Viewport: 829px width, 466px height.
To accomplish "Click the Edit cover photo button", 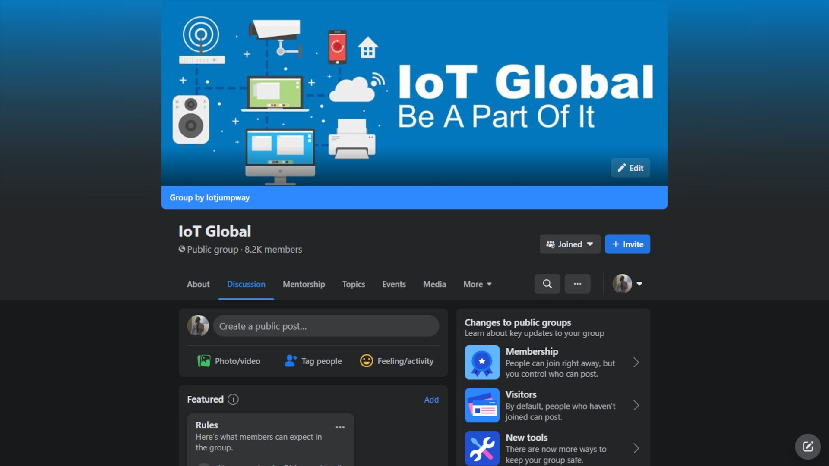I will pyautogui.click(x=630, y=168).
